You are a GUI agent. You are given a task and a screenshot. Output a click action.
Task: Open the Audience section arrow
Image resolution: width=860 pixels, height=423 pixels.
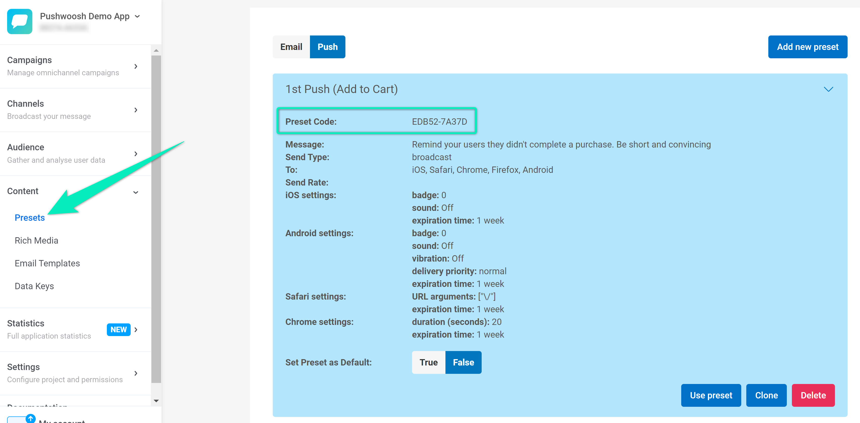point(136,154)
